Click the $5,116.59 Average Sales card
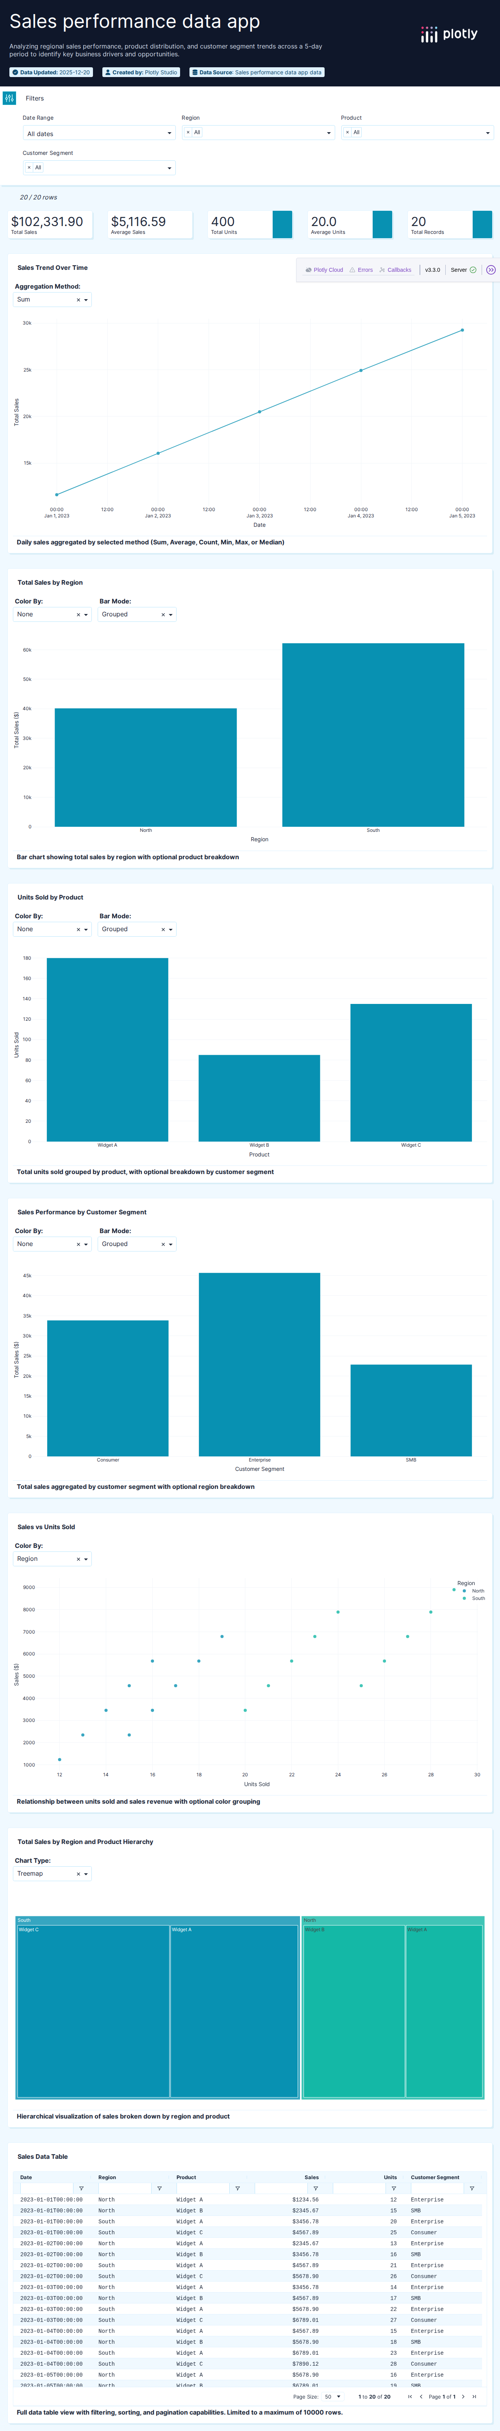The image size is (500, 2431). [150, 224]
